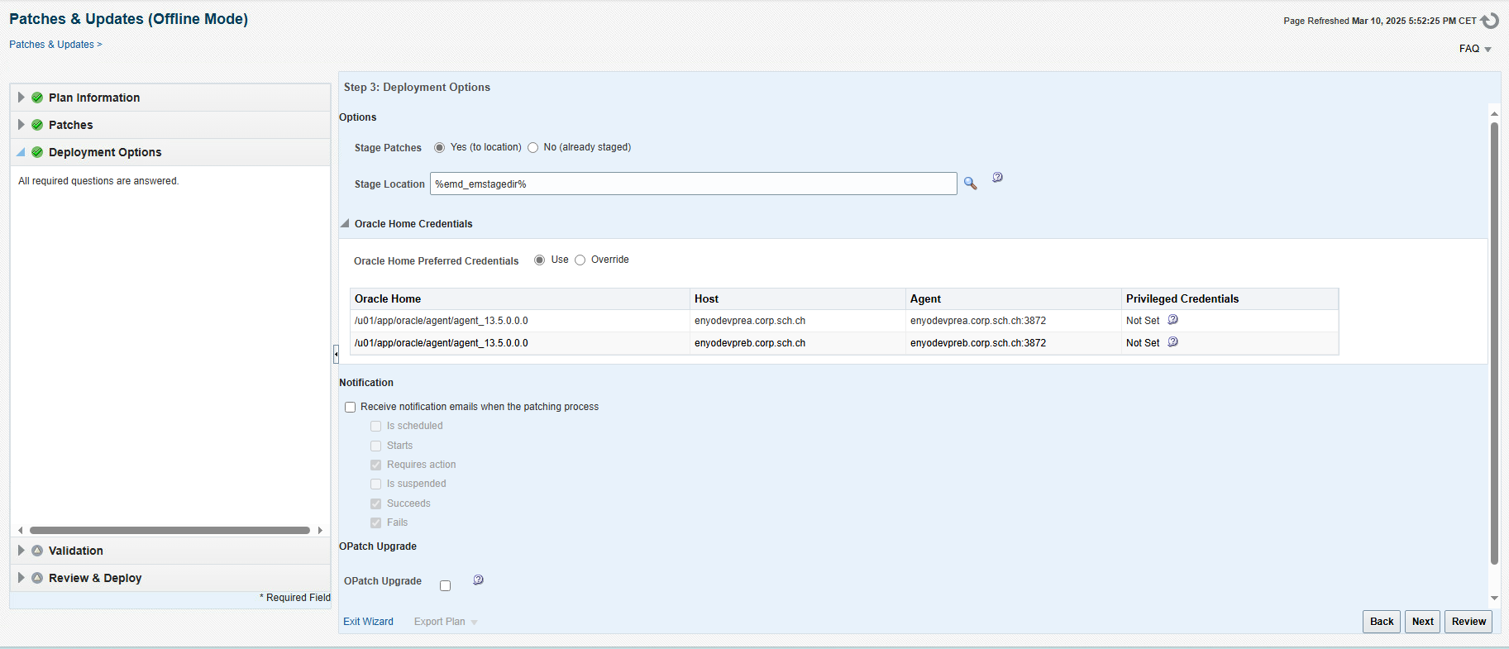
Task: Select Override for Oracle Home Preferred Credentials
Action: [x=580, y=260]
